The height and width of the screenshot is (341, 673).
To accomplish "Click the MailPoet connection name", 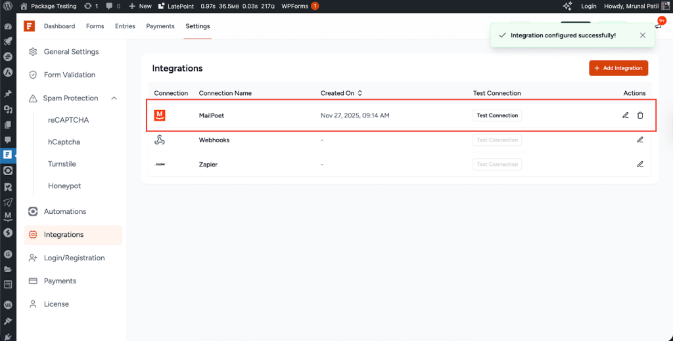I will [212, 115].
